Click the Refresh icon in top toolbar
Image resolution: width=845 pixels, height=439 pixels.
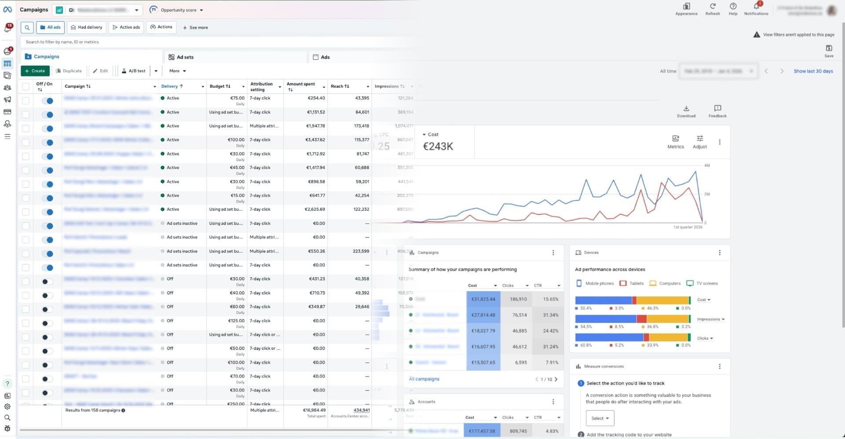[712, 7]
